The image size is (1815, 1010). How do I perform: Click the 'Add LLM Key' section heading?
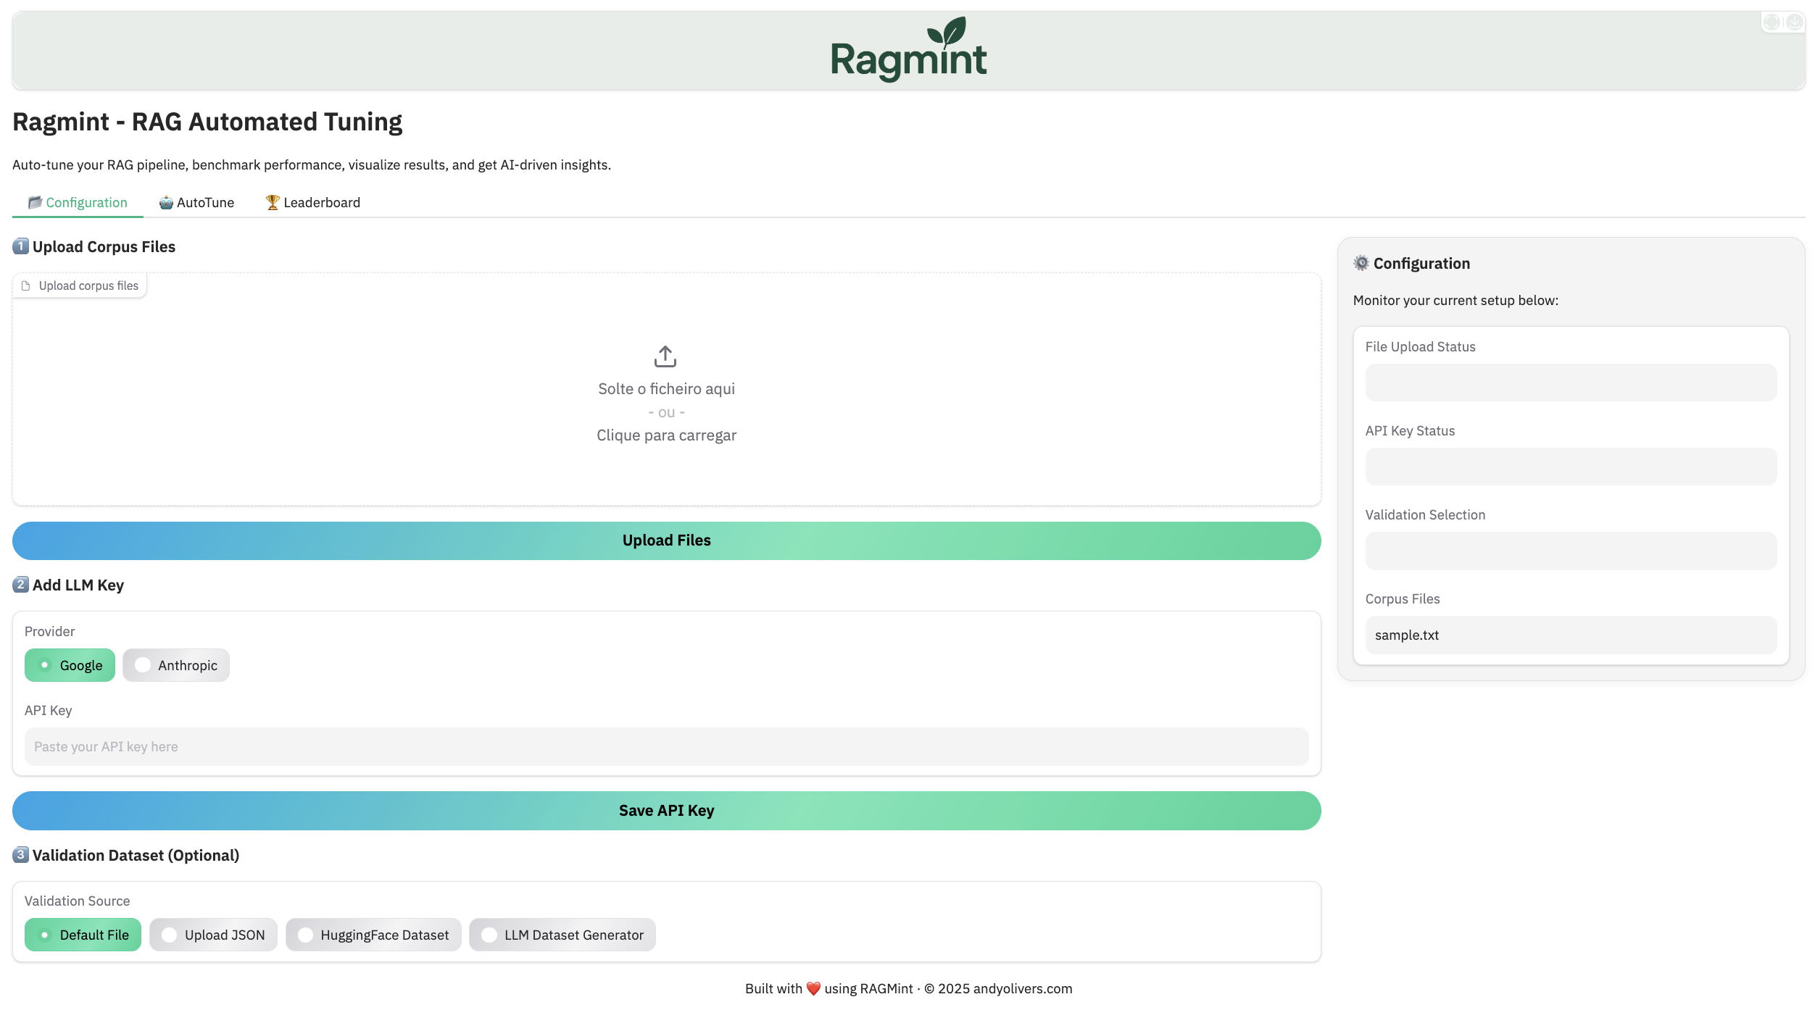pyautogui.click(x=78, y=585)
